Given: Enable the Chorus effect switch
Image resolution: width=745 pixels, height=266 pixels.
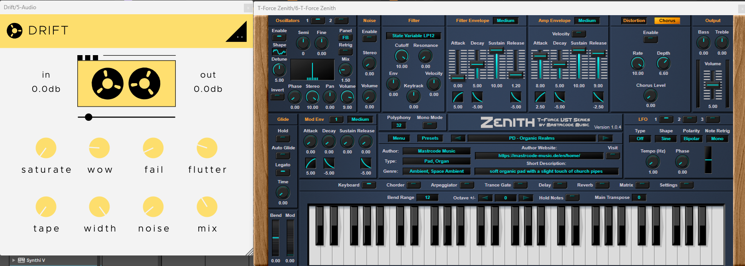Looking at the screenshot, I should pyautogui.click(x=651, y=40).
